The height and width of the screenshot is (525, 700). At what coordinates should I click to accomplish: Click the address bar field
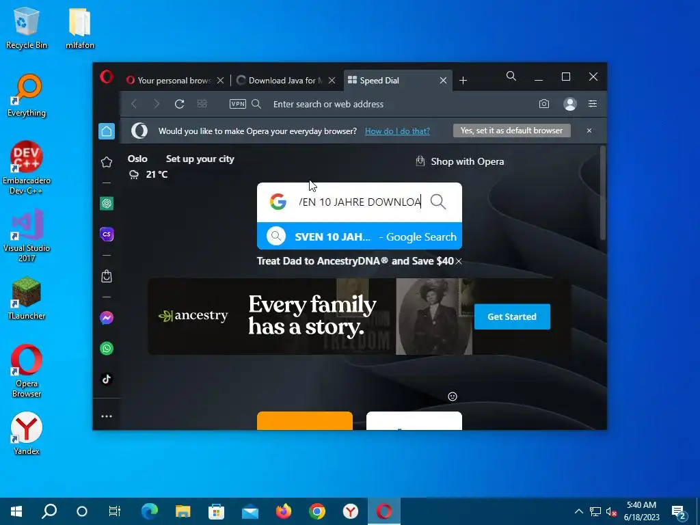(397, 104)
